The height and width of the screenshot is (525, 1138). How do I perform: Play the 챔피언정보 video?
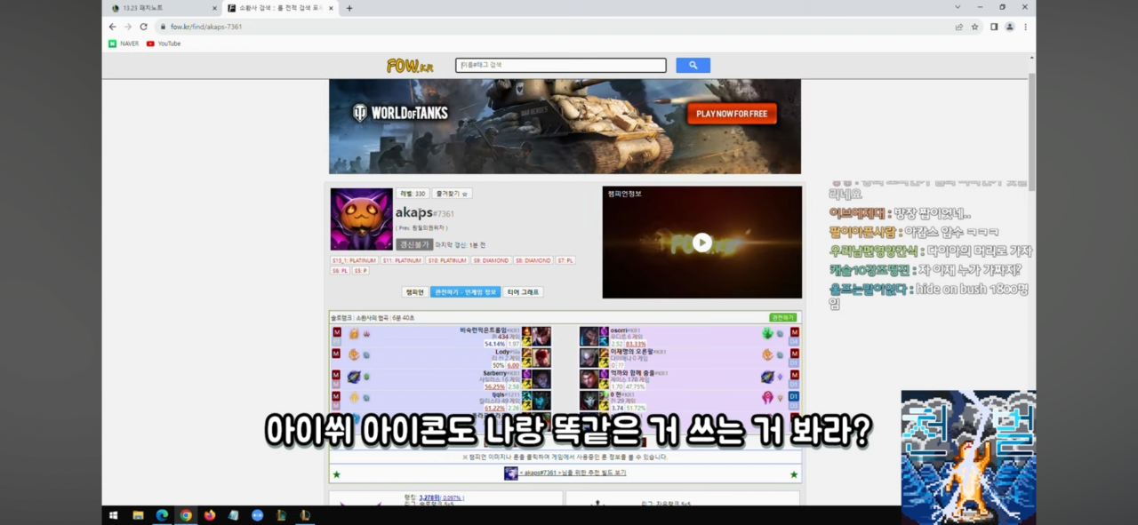coord(702,243)
